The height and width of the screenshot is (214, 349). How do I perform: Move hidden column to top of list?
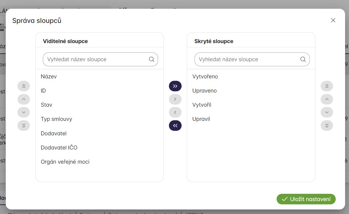coord(327,86)
